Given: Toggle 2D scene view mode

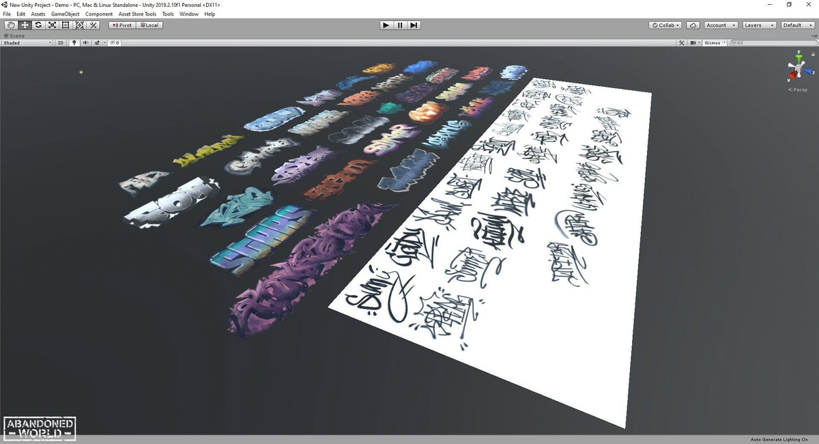Looking at the screenshot, I should (x=60, y=42).
